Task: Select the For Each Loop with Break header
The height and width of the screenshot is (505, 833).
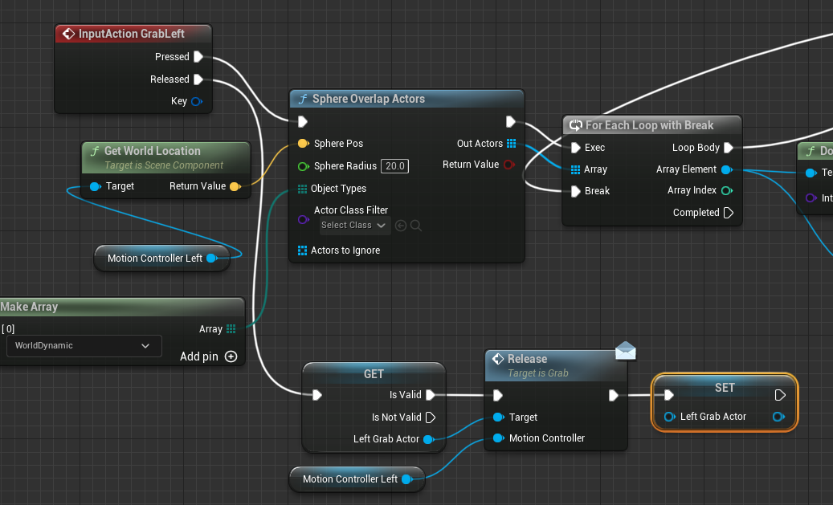Action: 649,125
